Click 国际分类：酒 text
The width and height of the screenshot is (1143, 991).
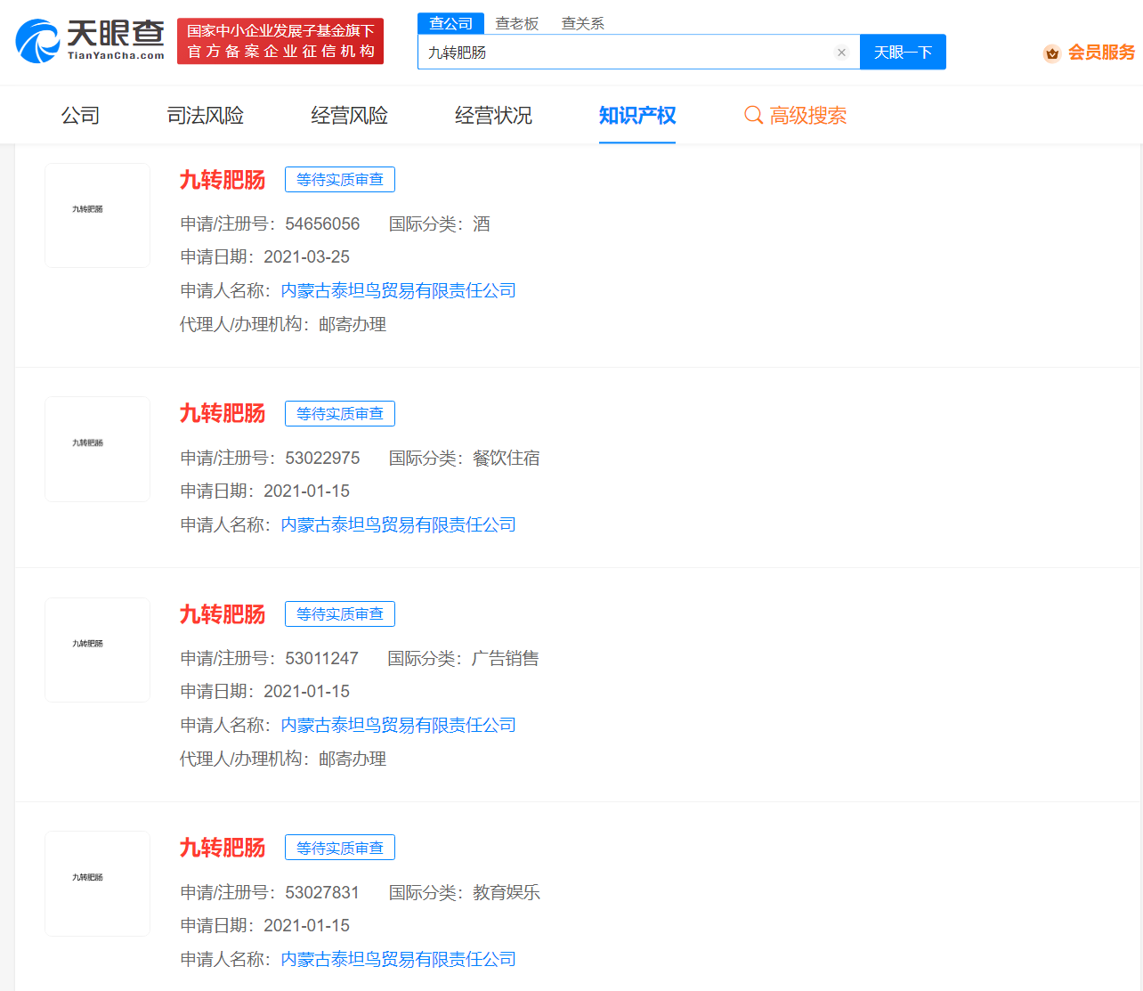click(x=440, y=224)
